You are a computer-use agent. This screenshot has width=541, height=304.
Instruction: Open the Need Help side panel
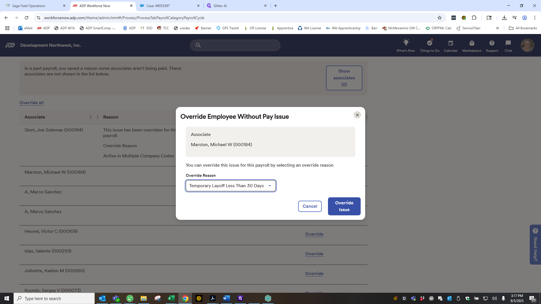[535, 244]
